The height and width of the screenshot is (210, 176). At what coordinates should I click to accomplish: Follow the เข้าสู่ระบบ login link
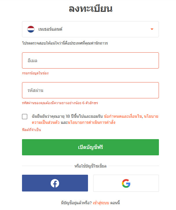coord(101,203)
